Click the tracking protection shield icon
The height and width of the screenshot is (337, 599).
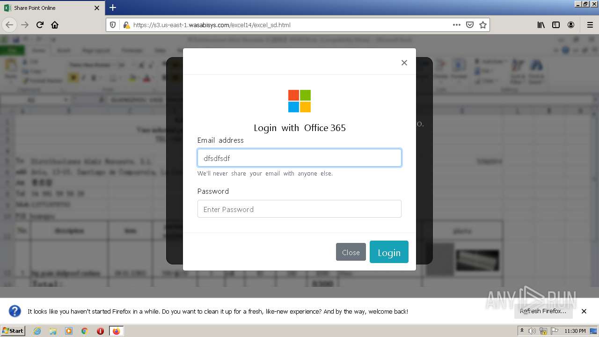113,25
